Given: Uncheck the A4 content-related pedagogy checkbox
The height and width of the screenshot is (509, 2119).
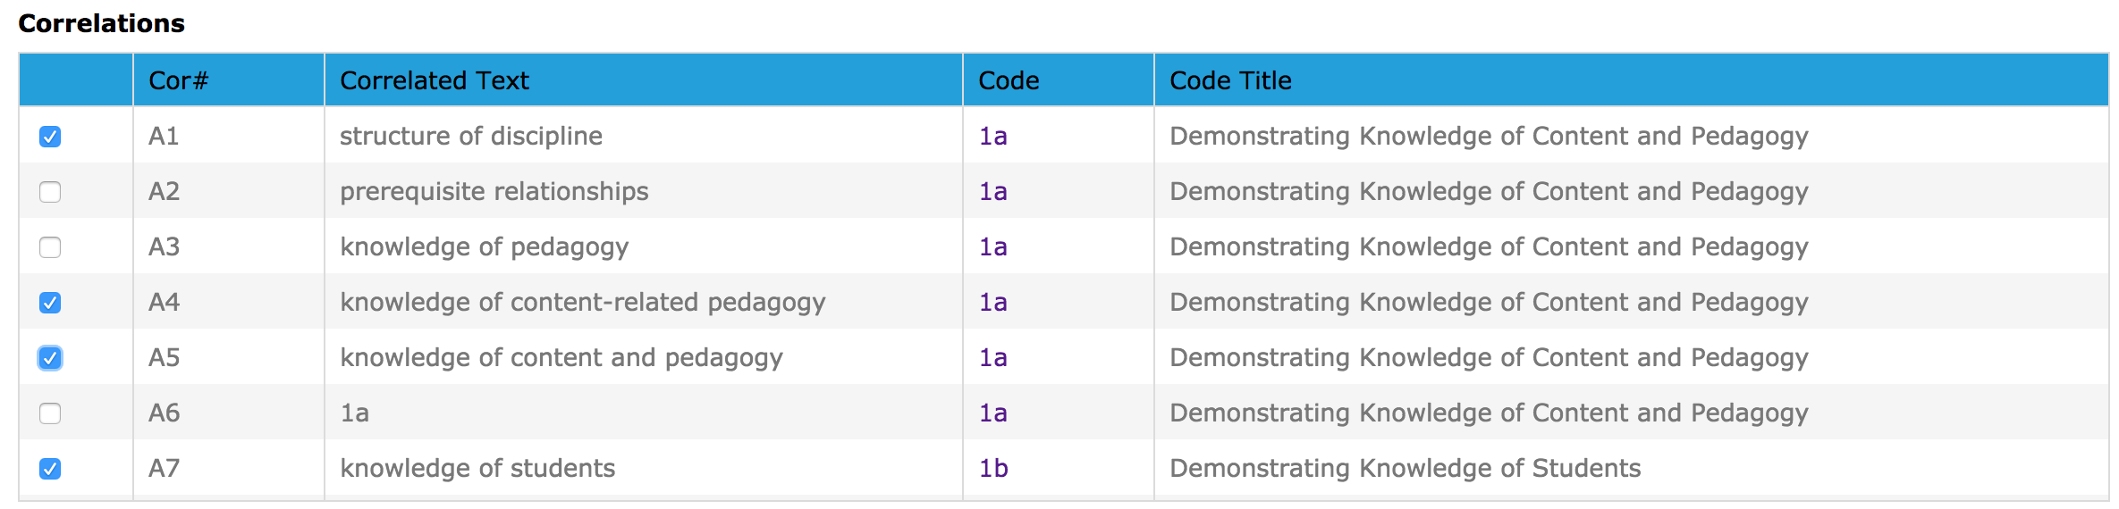Looking at the screenshot, I should coord(50,303).
